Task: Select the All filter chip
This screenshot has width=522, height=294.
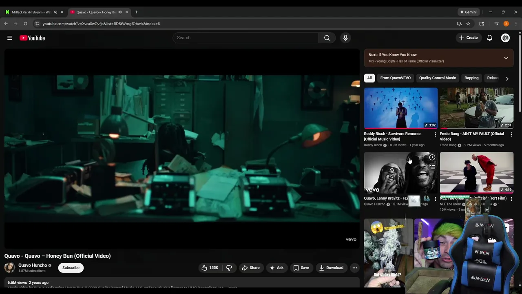Action: click(x=369, y=78)
